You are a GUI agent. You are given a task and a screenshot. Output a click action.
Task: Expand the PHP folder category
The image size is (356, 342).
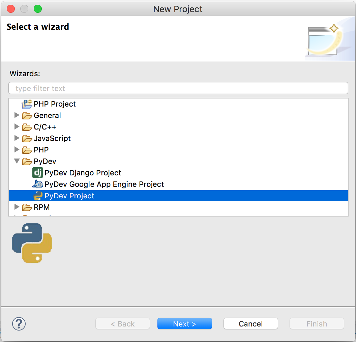17,149
